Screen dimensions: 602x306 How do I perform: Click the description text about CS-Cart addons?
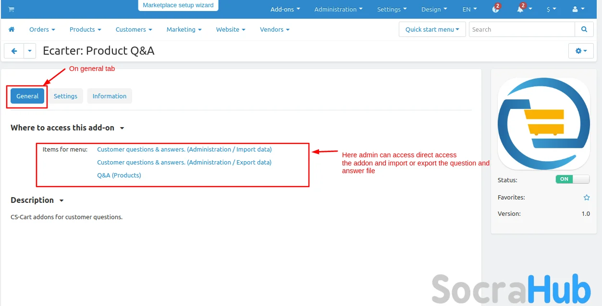click(x=67, y=217)
